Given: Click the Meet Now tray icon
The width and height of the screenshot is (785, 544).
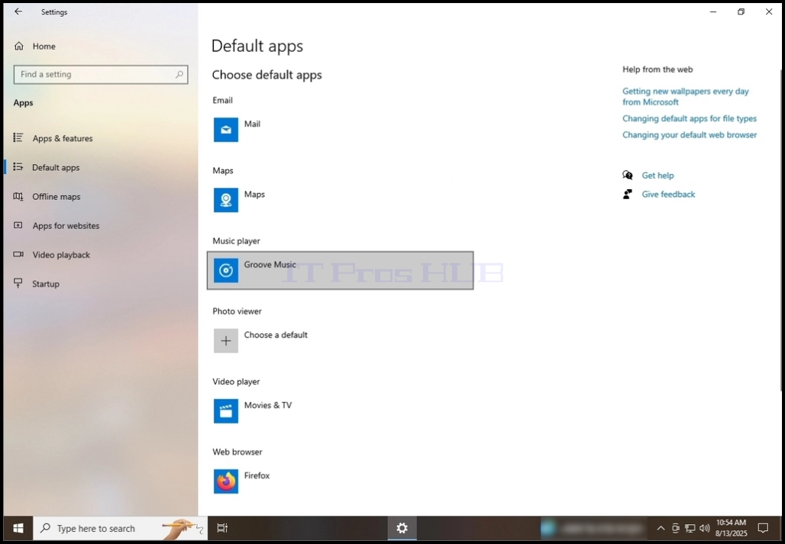Looking at the screenshot, I should tap(675, 528).
